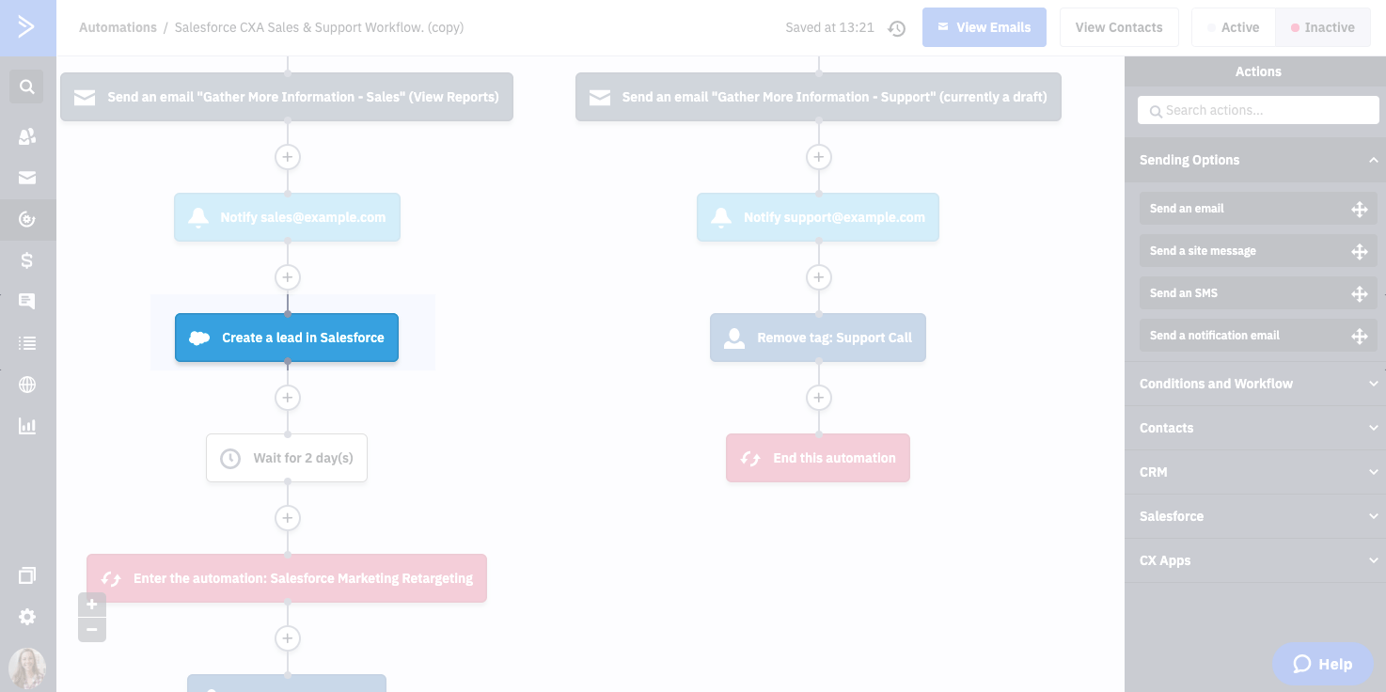Open Contacts icon in left sidebar
1386x692 pixels.
(x=27, y=137)
